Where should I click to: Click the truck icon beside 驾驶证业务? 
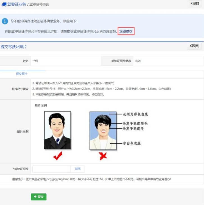tap(4, 5)
